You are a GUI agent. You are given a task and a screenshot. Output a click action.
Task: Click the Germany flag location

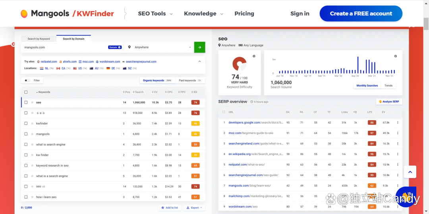[108, 68]
